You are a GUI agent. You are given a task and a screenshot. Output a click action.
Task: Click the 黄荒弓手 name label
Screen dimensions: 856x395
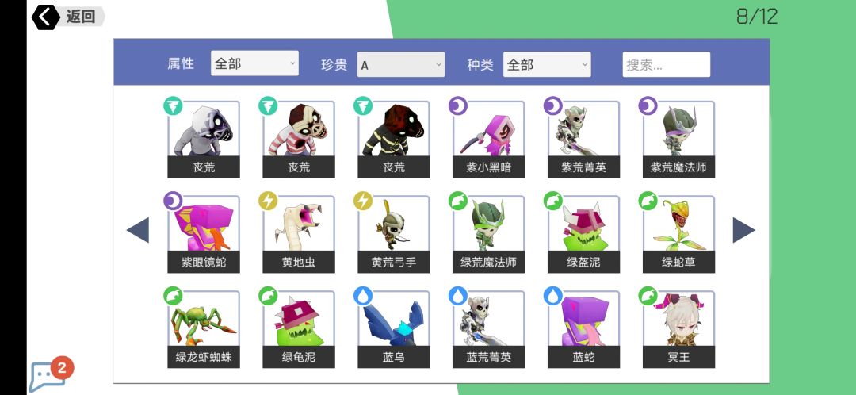[394, 263]
